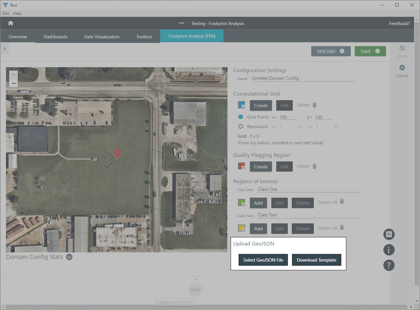Expand the left side panel chevron

point(5,48)
